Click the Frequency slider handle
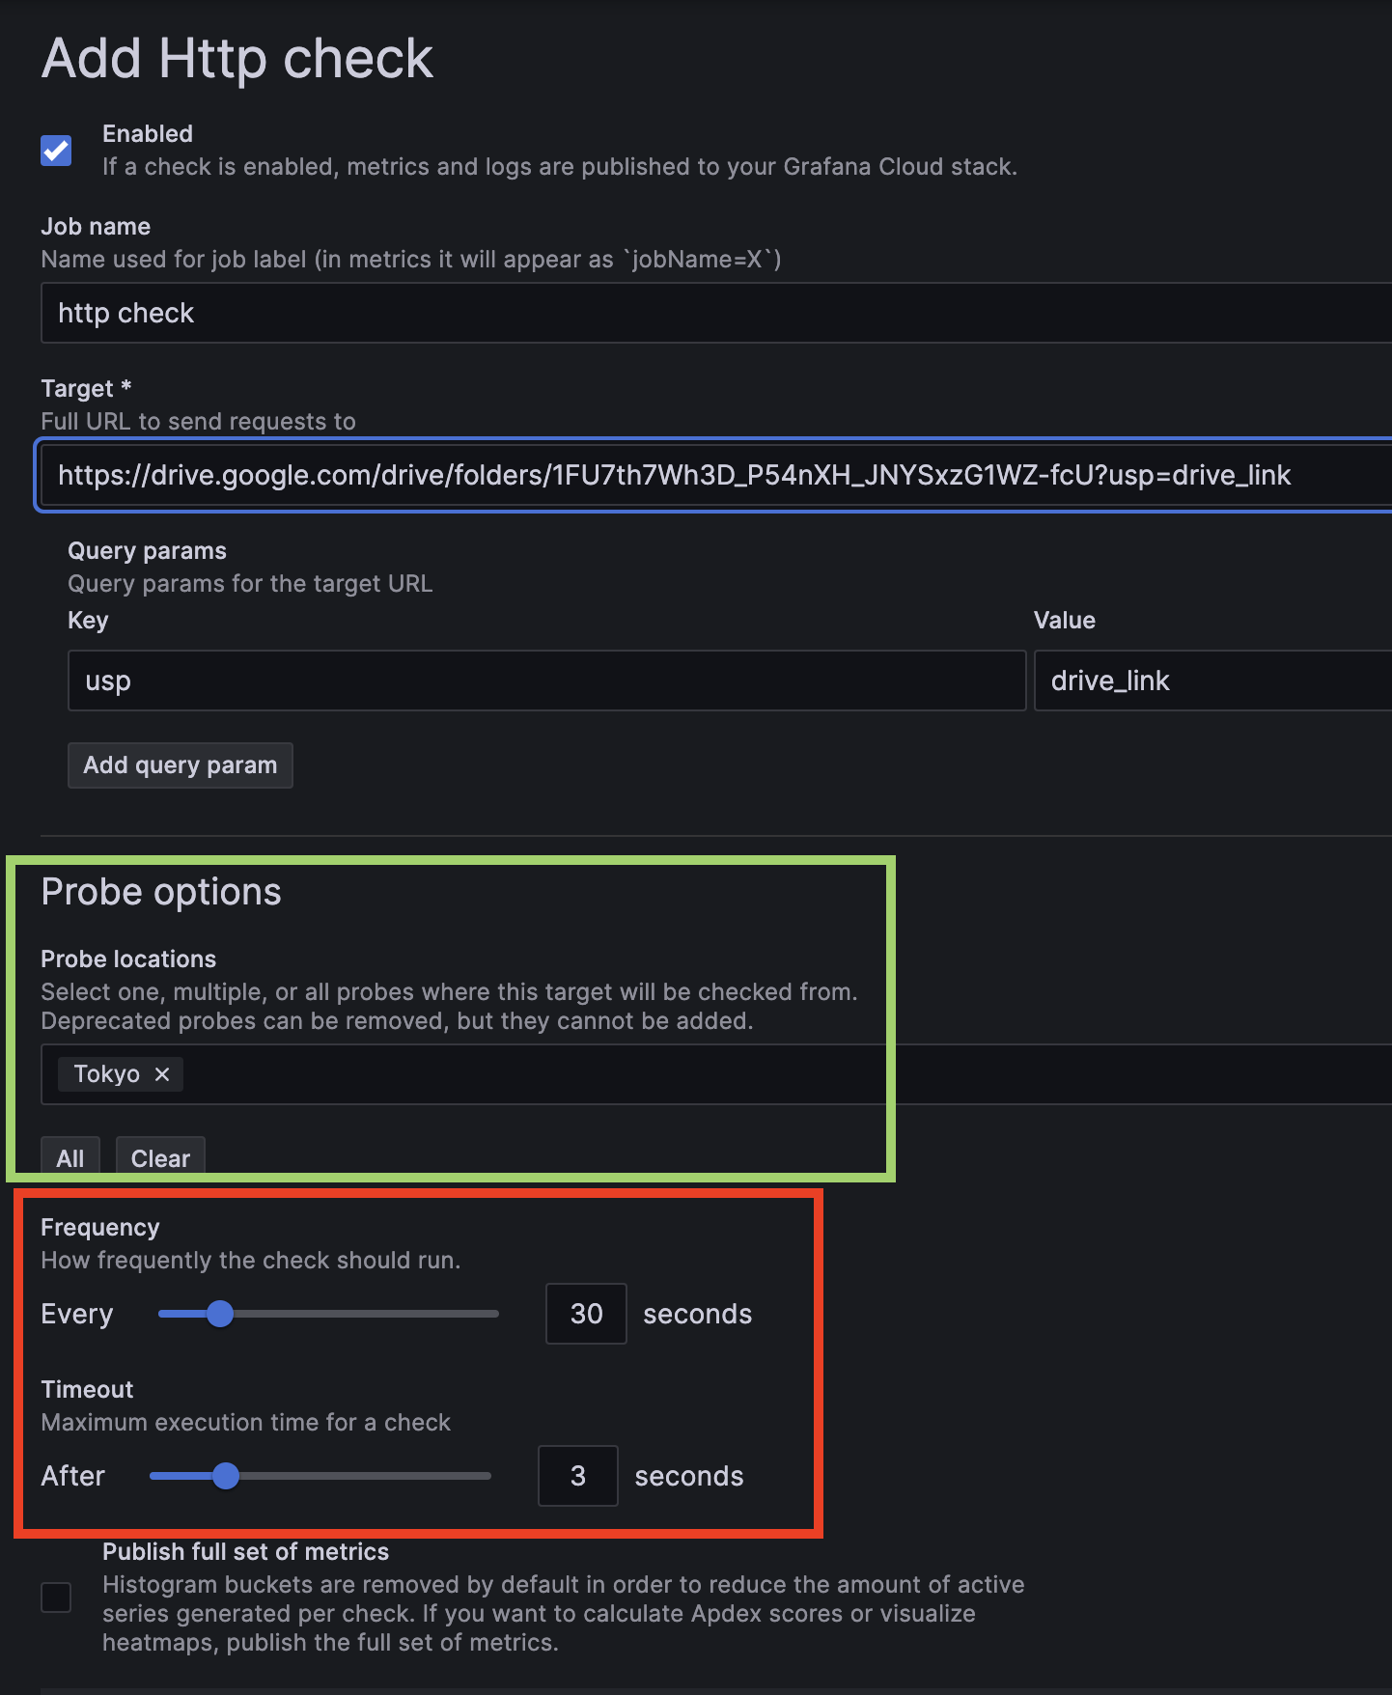 (220, 1314)
